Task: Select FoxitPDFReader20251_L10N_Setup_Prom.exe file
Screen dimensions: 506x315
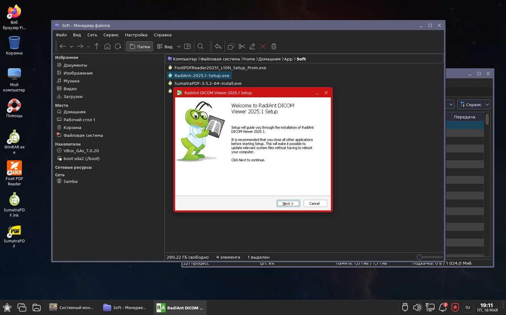Action: coord(220,68)
